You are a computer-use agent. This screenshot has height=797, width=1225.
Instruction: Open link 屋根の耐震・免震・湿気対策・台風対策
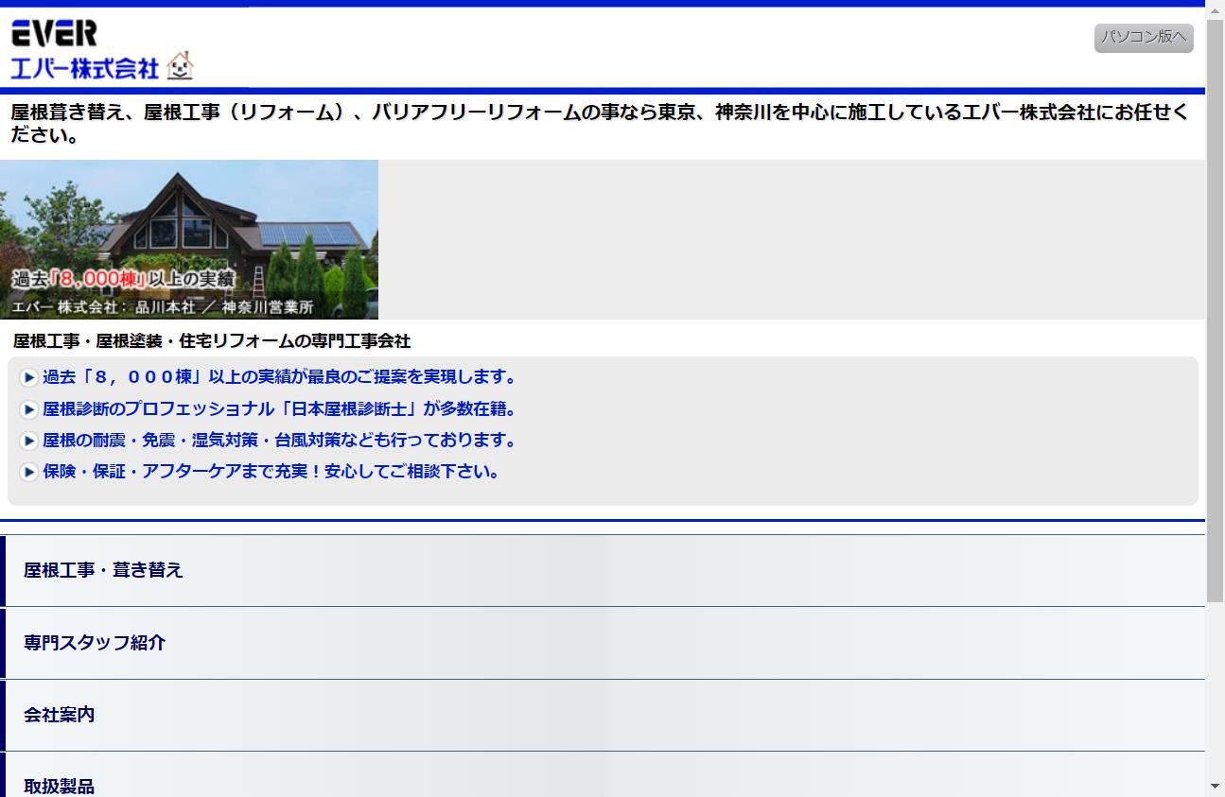(281, 441)
